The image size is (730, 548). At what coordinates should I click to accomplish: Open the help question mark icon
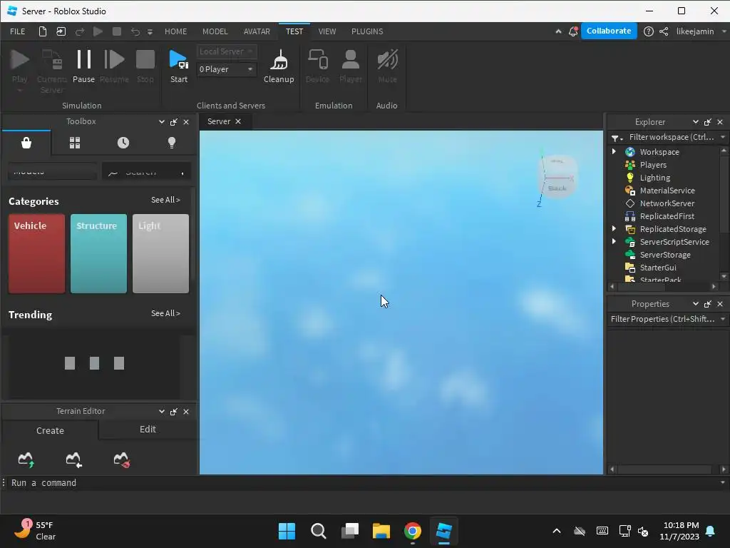[x=649, y=31]
